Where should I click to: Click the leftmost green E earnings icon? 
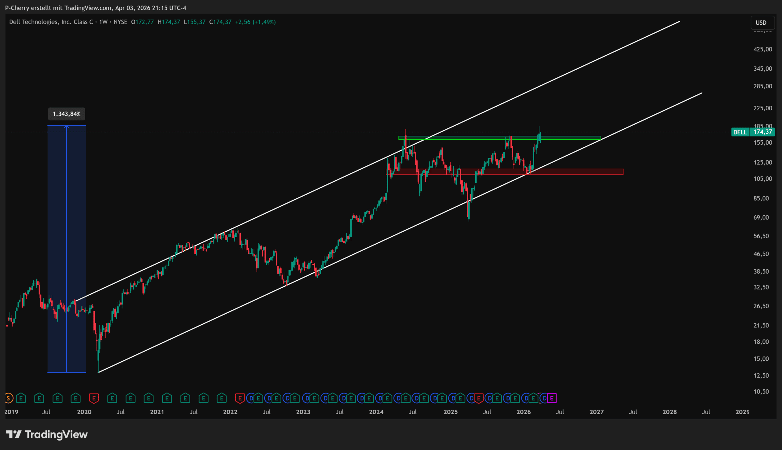(21, 398)
